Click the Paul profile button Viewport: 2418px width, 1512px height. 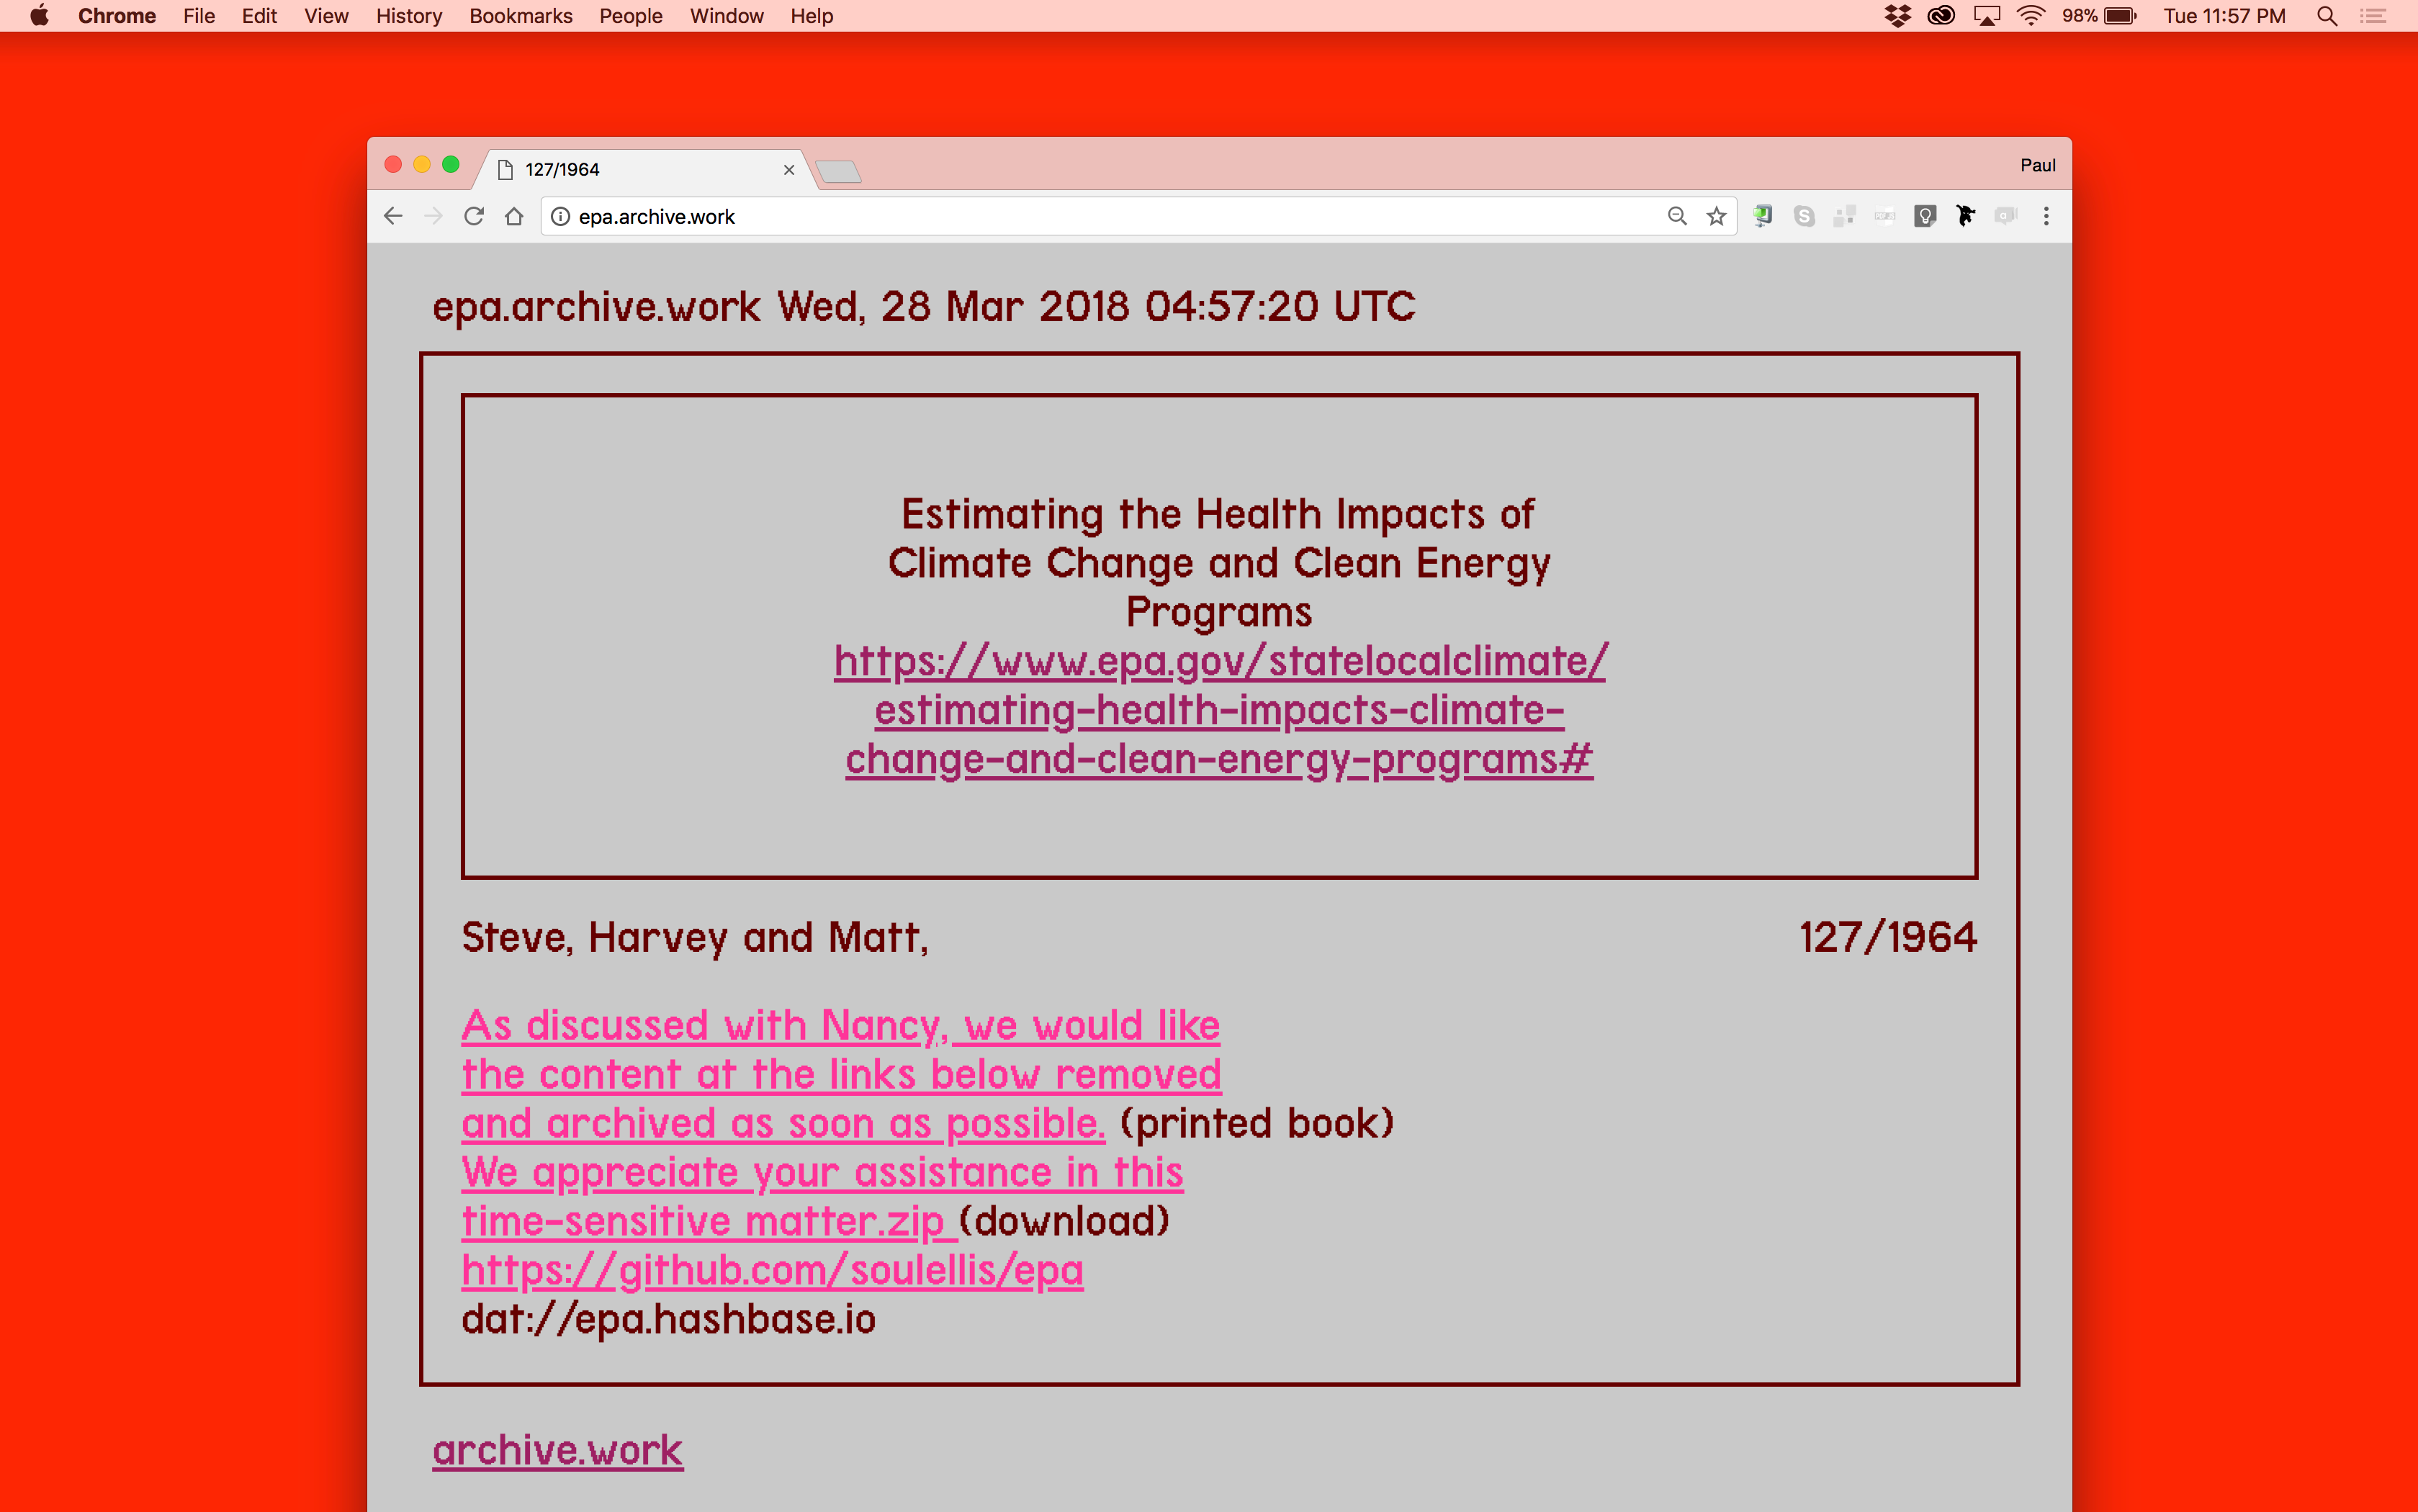[x=2037, y=165]
